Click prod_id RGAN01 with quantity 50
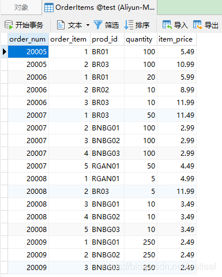Image resolution: width=222 pixels, height=277 pixels. (x=107, y=166)
